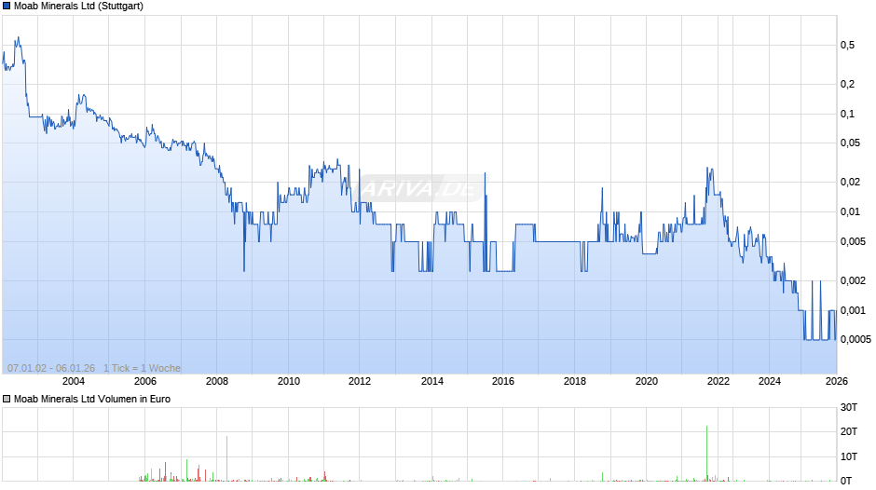Image resolution: width=876 pixels, height=490 pixels.
Task: Click the 2024 year label on the axis
Action: point(769,381)
